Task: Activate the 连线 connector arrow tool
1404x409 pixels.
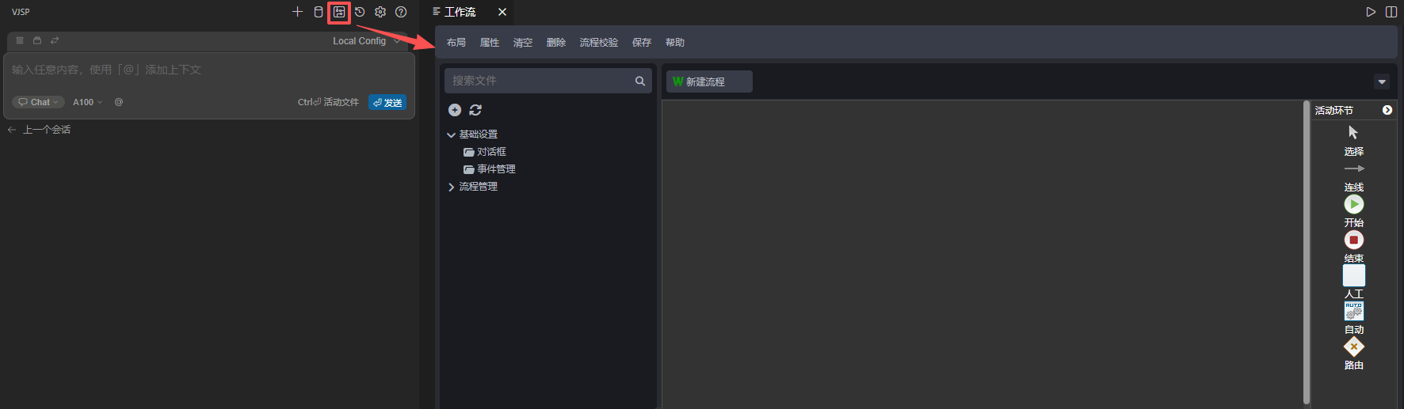Action: click(1353, 169)
